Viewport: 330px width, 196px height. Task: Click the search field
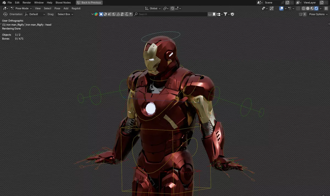(x=170, y=14)
